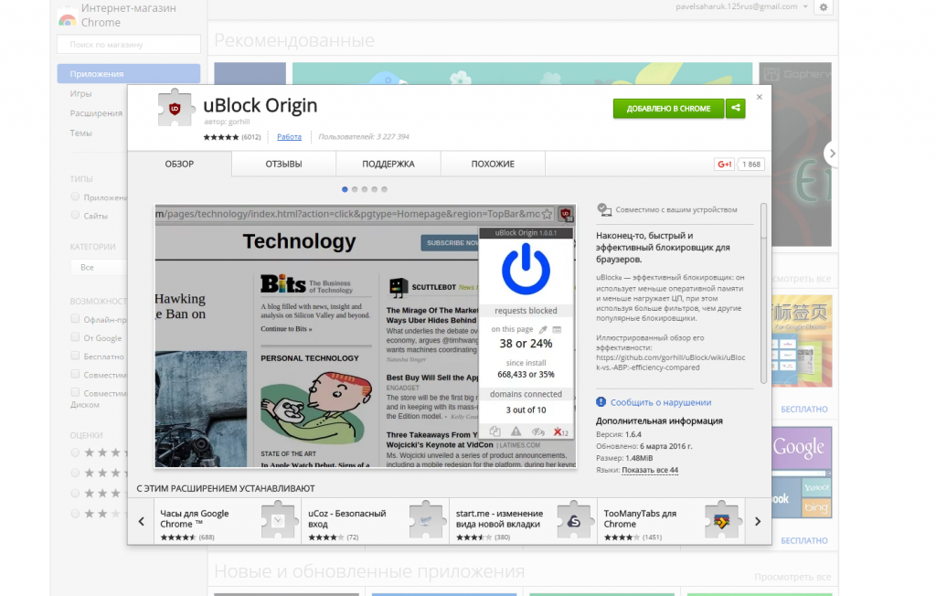This screenshot has width=936, height=596.
Task: Click the G+1 button
Action: pyautogui.click(x=725, y=165)
